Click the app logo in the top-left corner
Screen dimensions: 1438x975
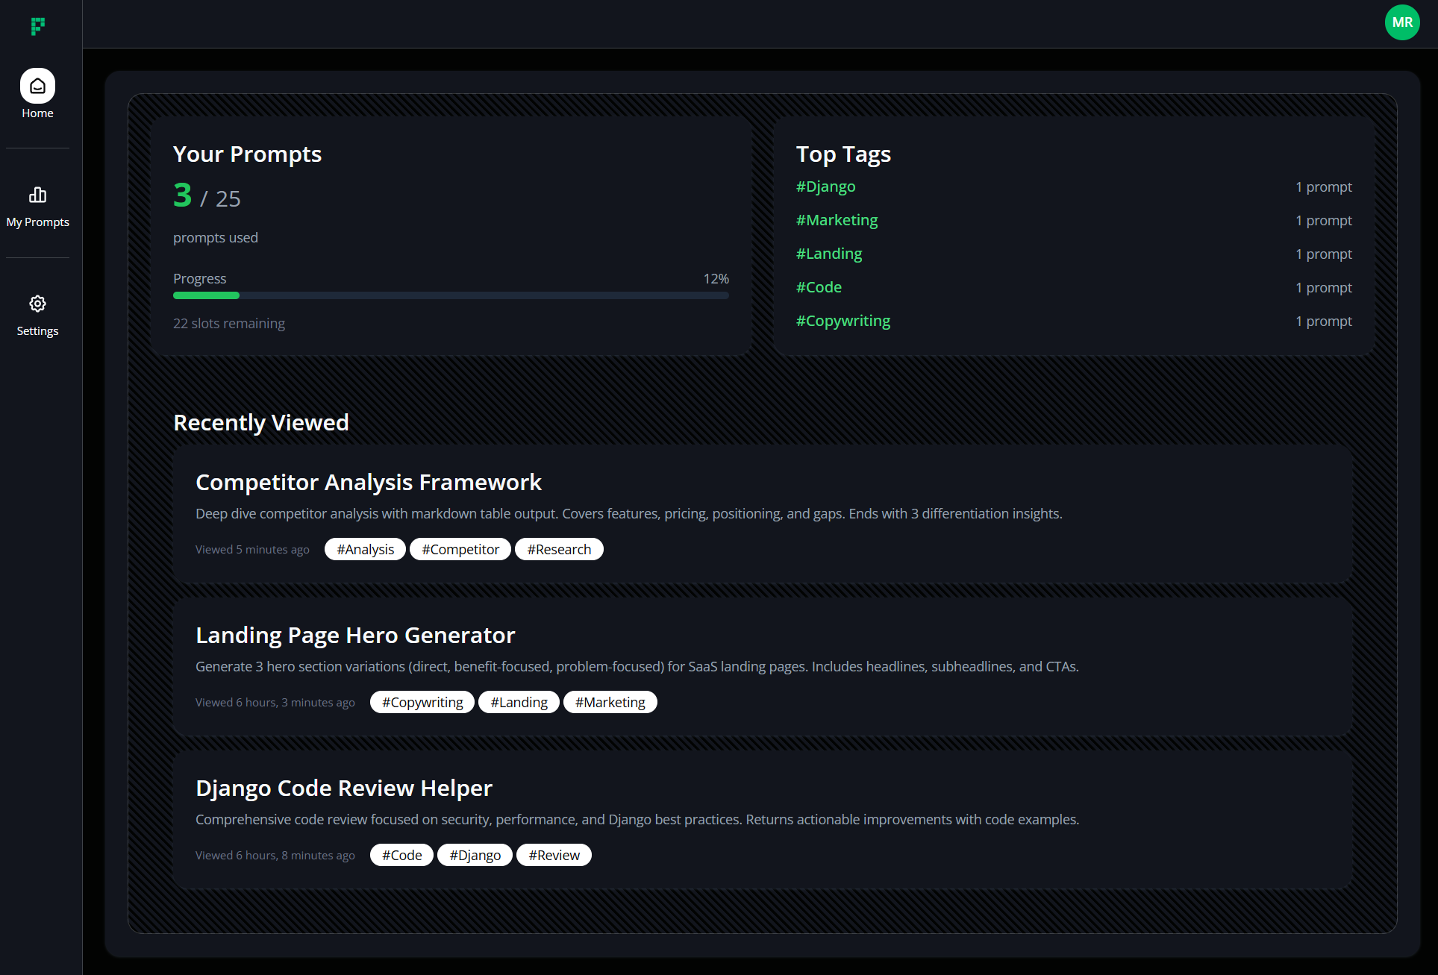tap(37, 25)
